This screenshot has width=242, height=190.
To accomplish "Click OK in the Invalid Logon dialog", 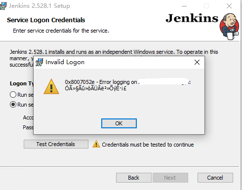I will 119,123.
